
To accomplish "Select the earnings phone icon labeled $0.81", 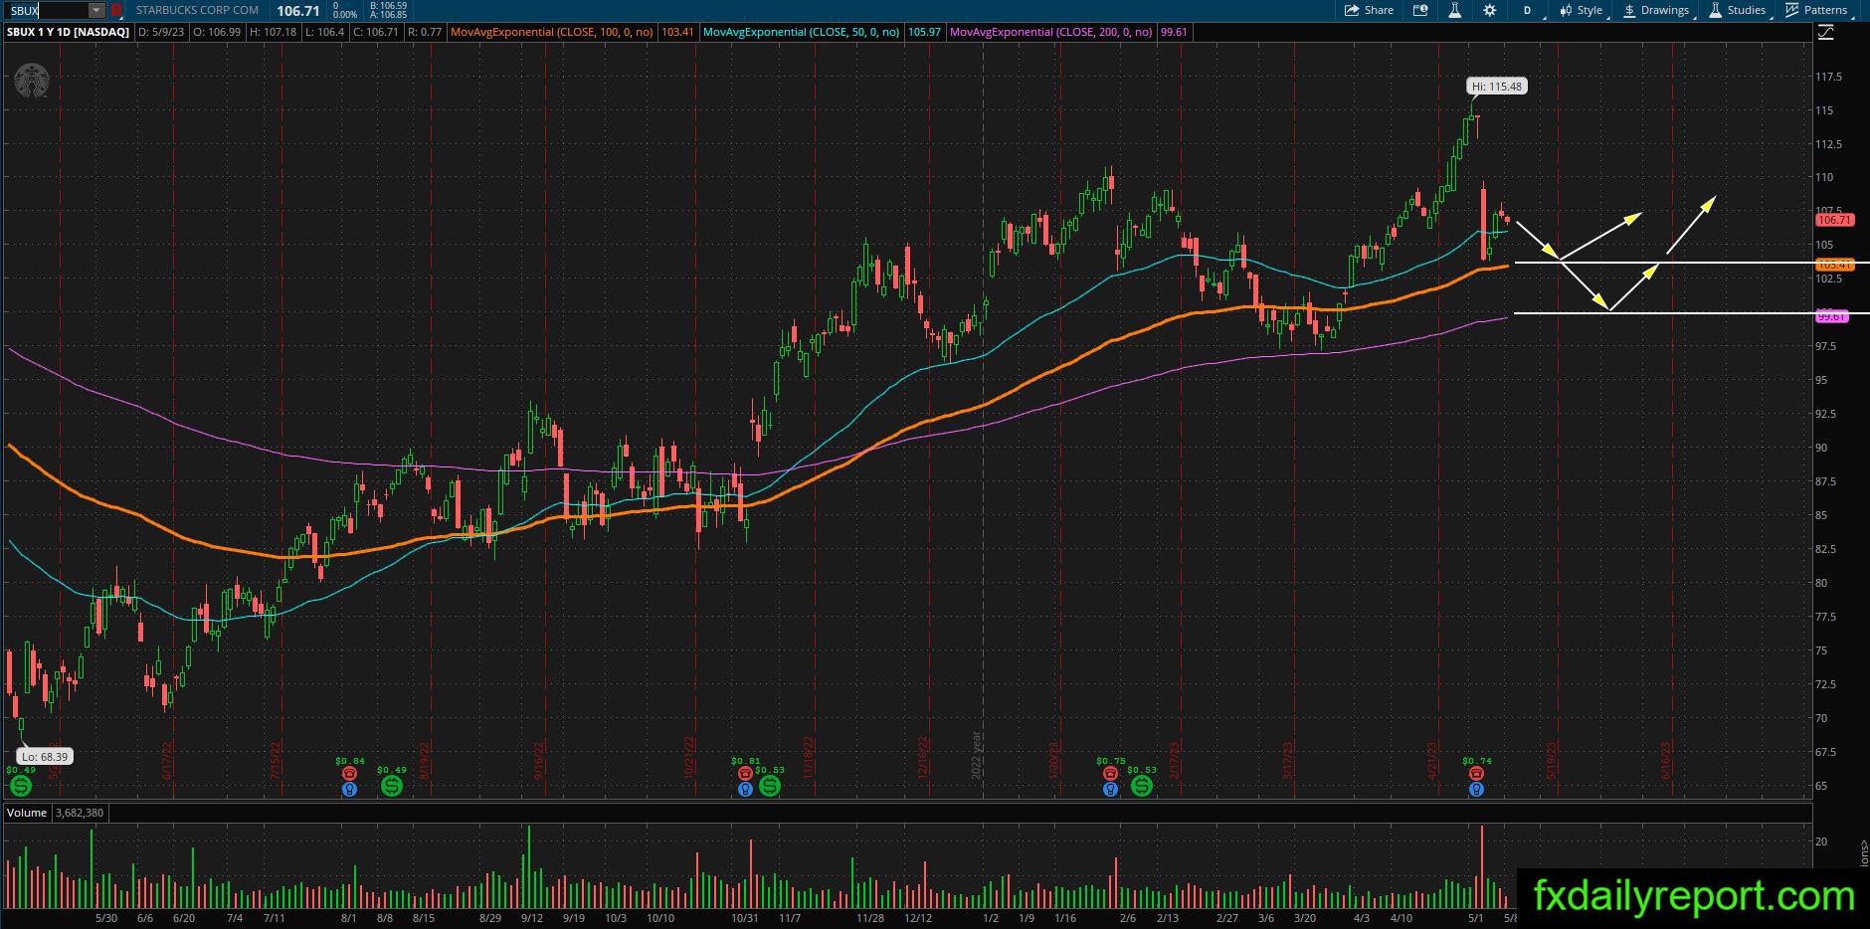I will tap(745, 773).
